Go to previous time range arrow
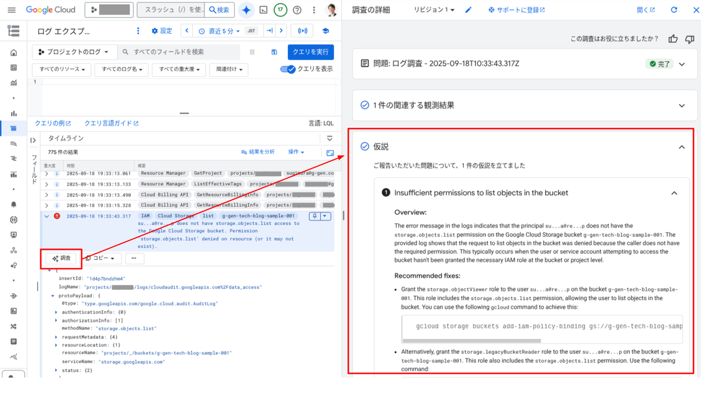The width and height of the screenshot is (701, 394). (x=187, y=31)
